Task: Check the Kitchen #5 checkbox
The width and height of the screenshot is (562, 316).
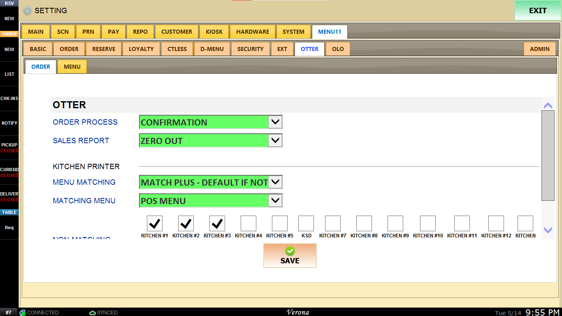Action: pyautogui.click(x=280, y=223)
